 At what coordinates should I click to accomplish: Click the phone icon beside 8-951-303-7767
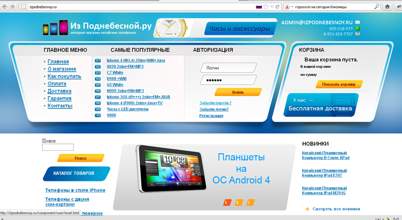[x=357, y=34]
